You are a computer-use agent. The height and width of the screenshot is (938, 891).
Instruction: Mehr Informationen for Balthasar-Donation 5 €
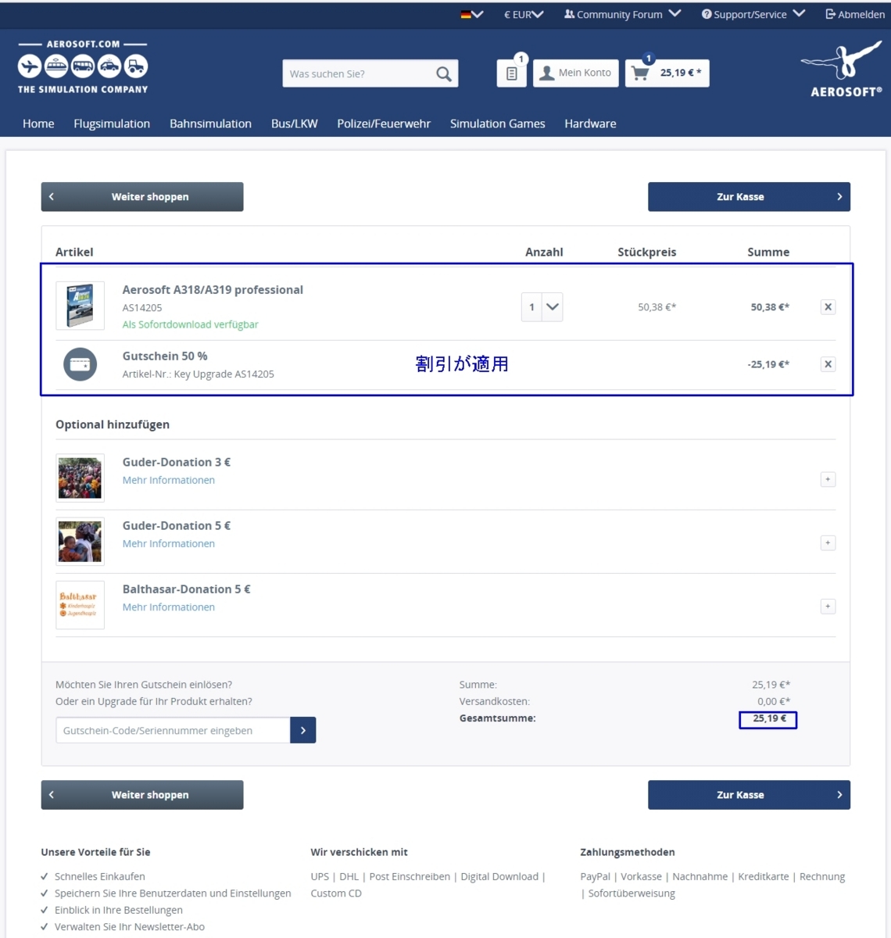169,607
